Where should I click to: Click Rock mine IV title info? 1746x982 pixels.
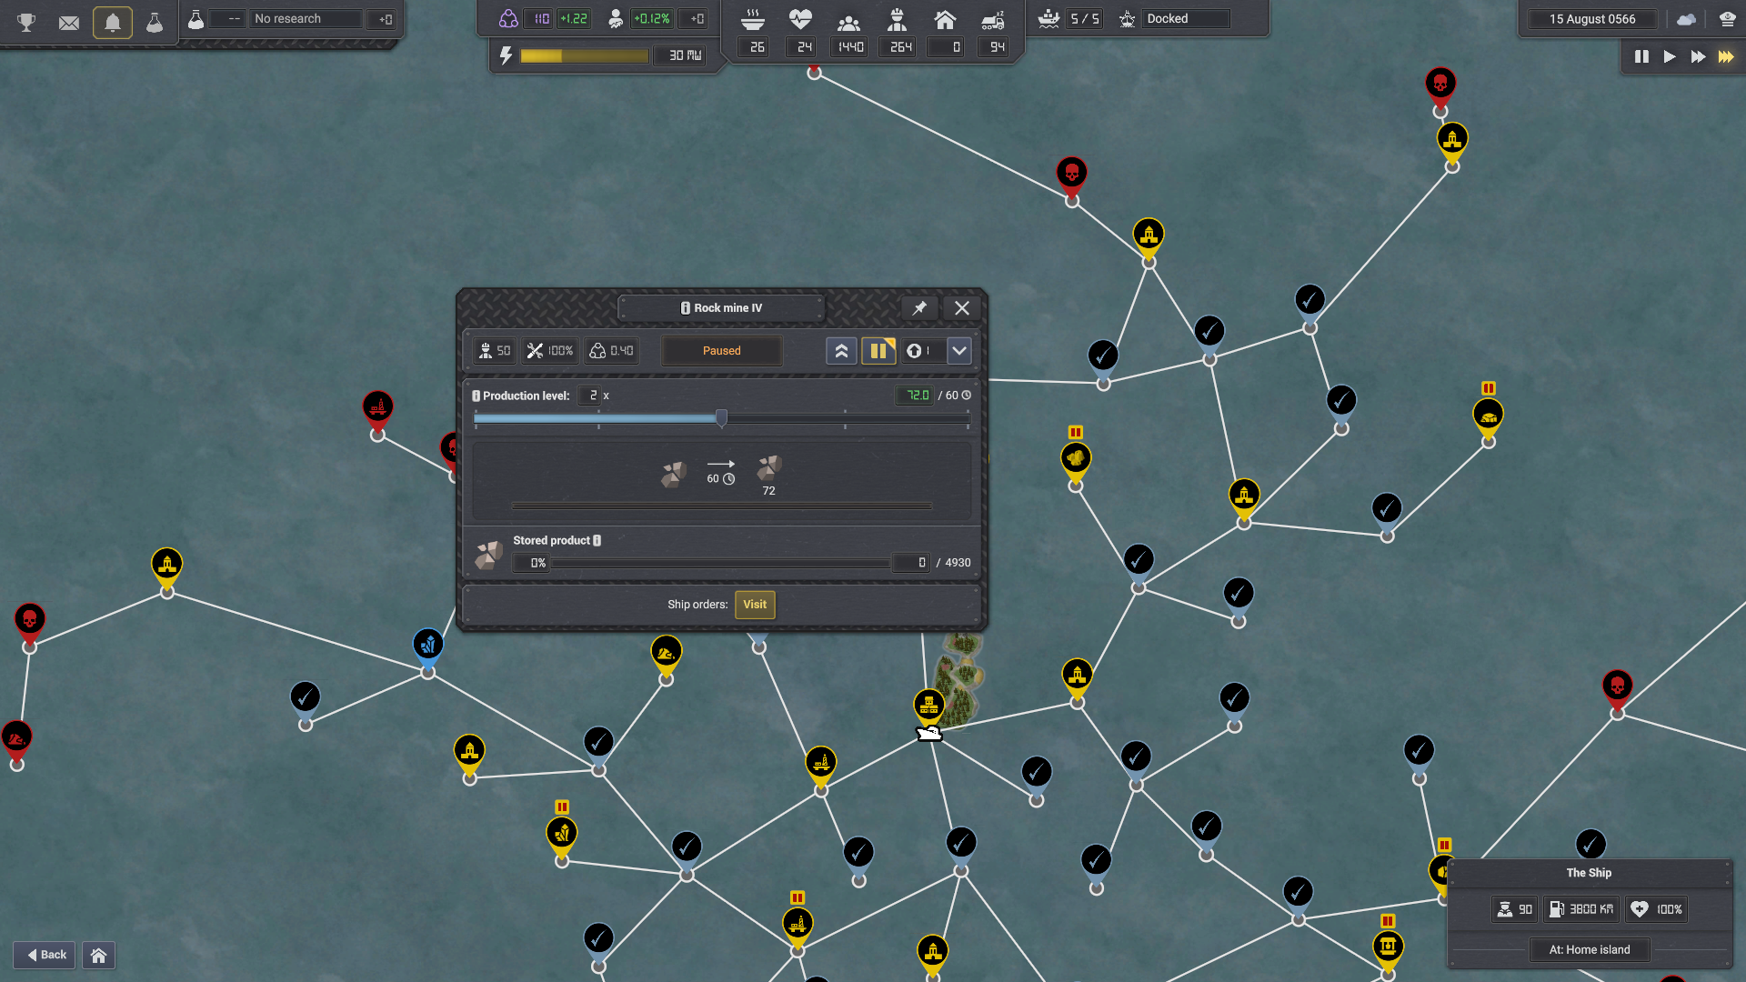[686, 308]
